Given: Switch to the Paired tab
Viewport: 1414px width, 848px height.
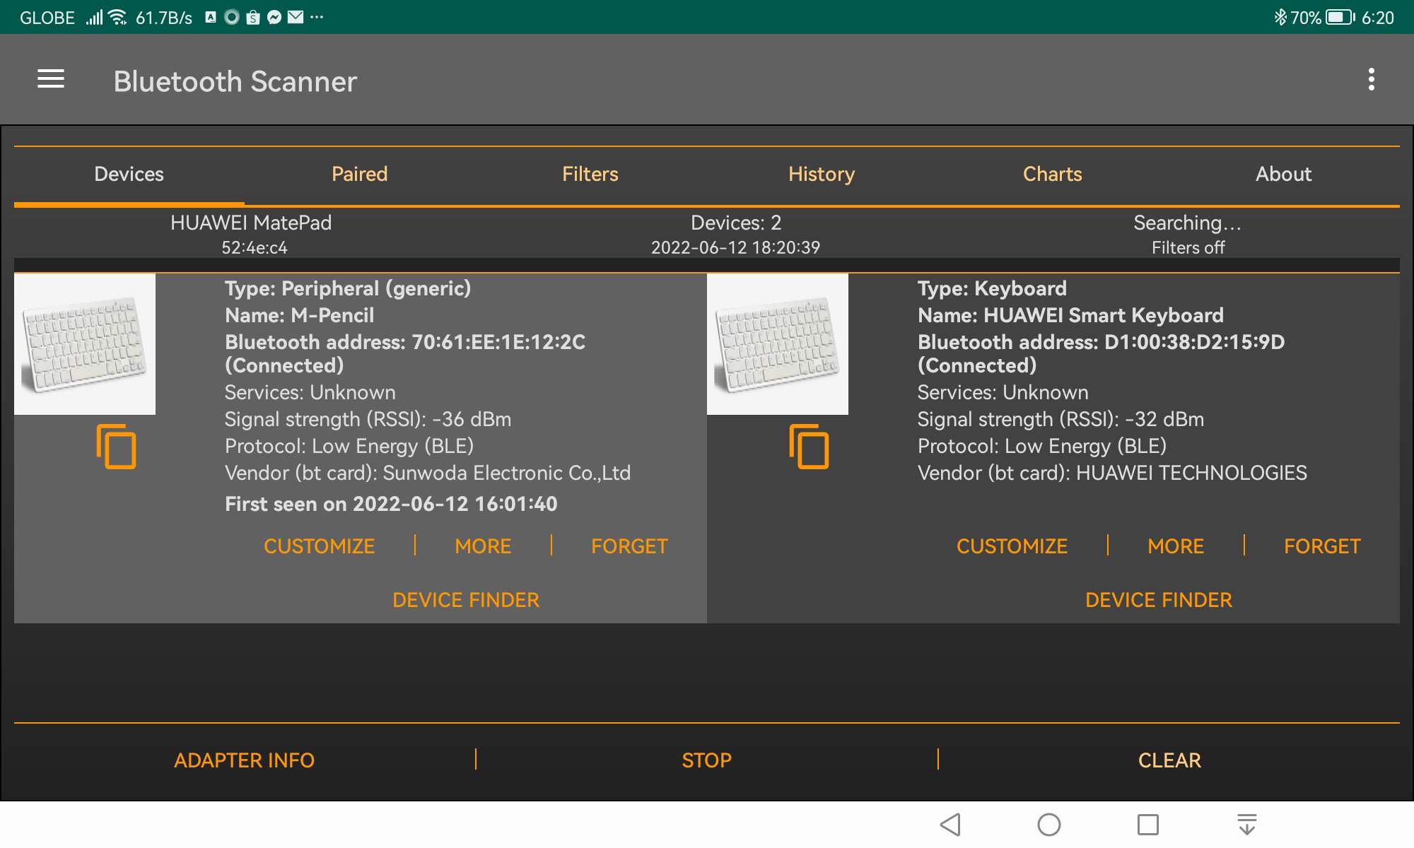Looking at the screenshot, I should point(360,175).
